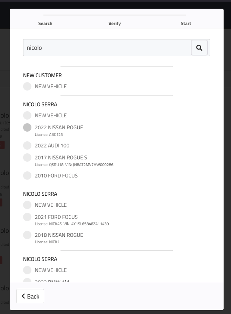Click the License ABC123 text
The width and height of the screenshot is (231, 314).
tap(49, 135)
